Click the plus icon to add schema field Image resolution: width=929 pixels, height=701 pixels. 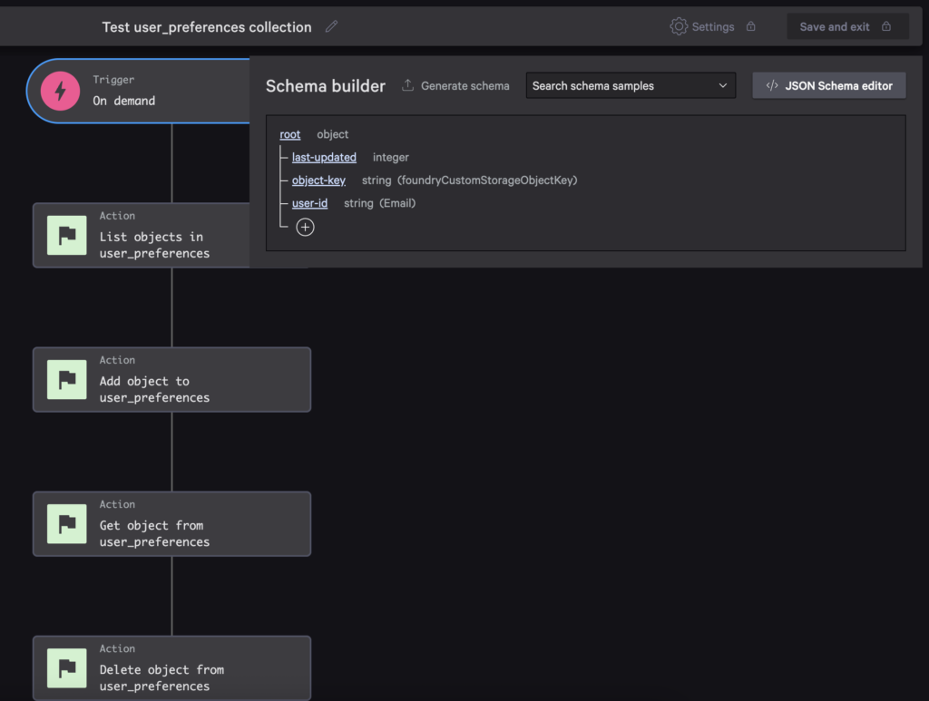pos(305,226)
